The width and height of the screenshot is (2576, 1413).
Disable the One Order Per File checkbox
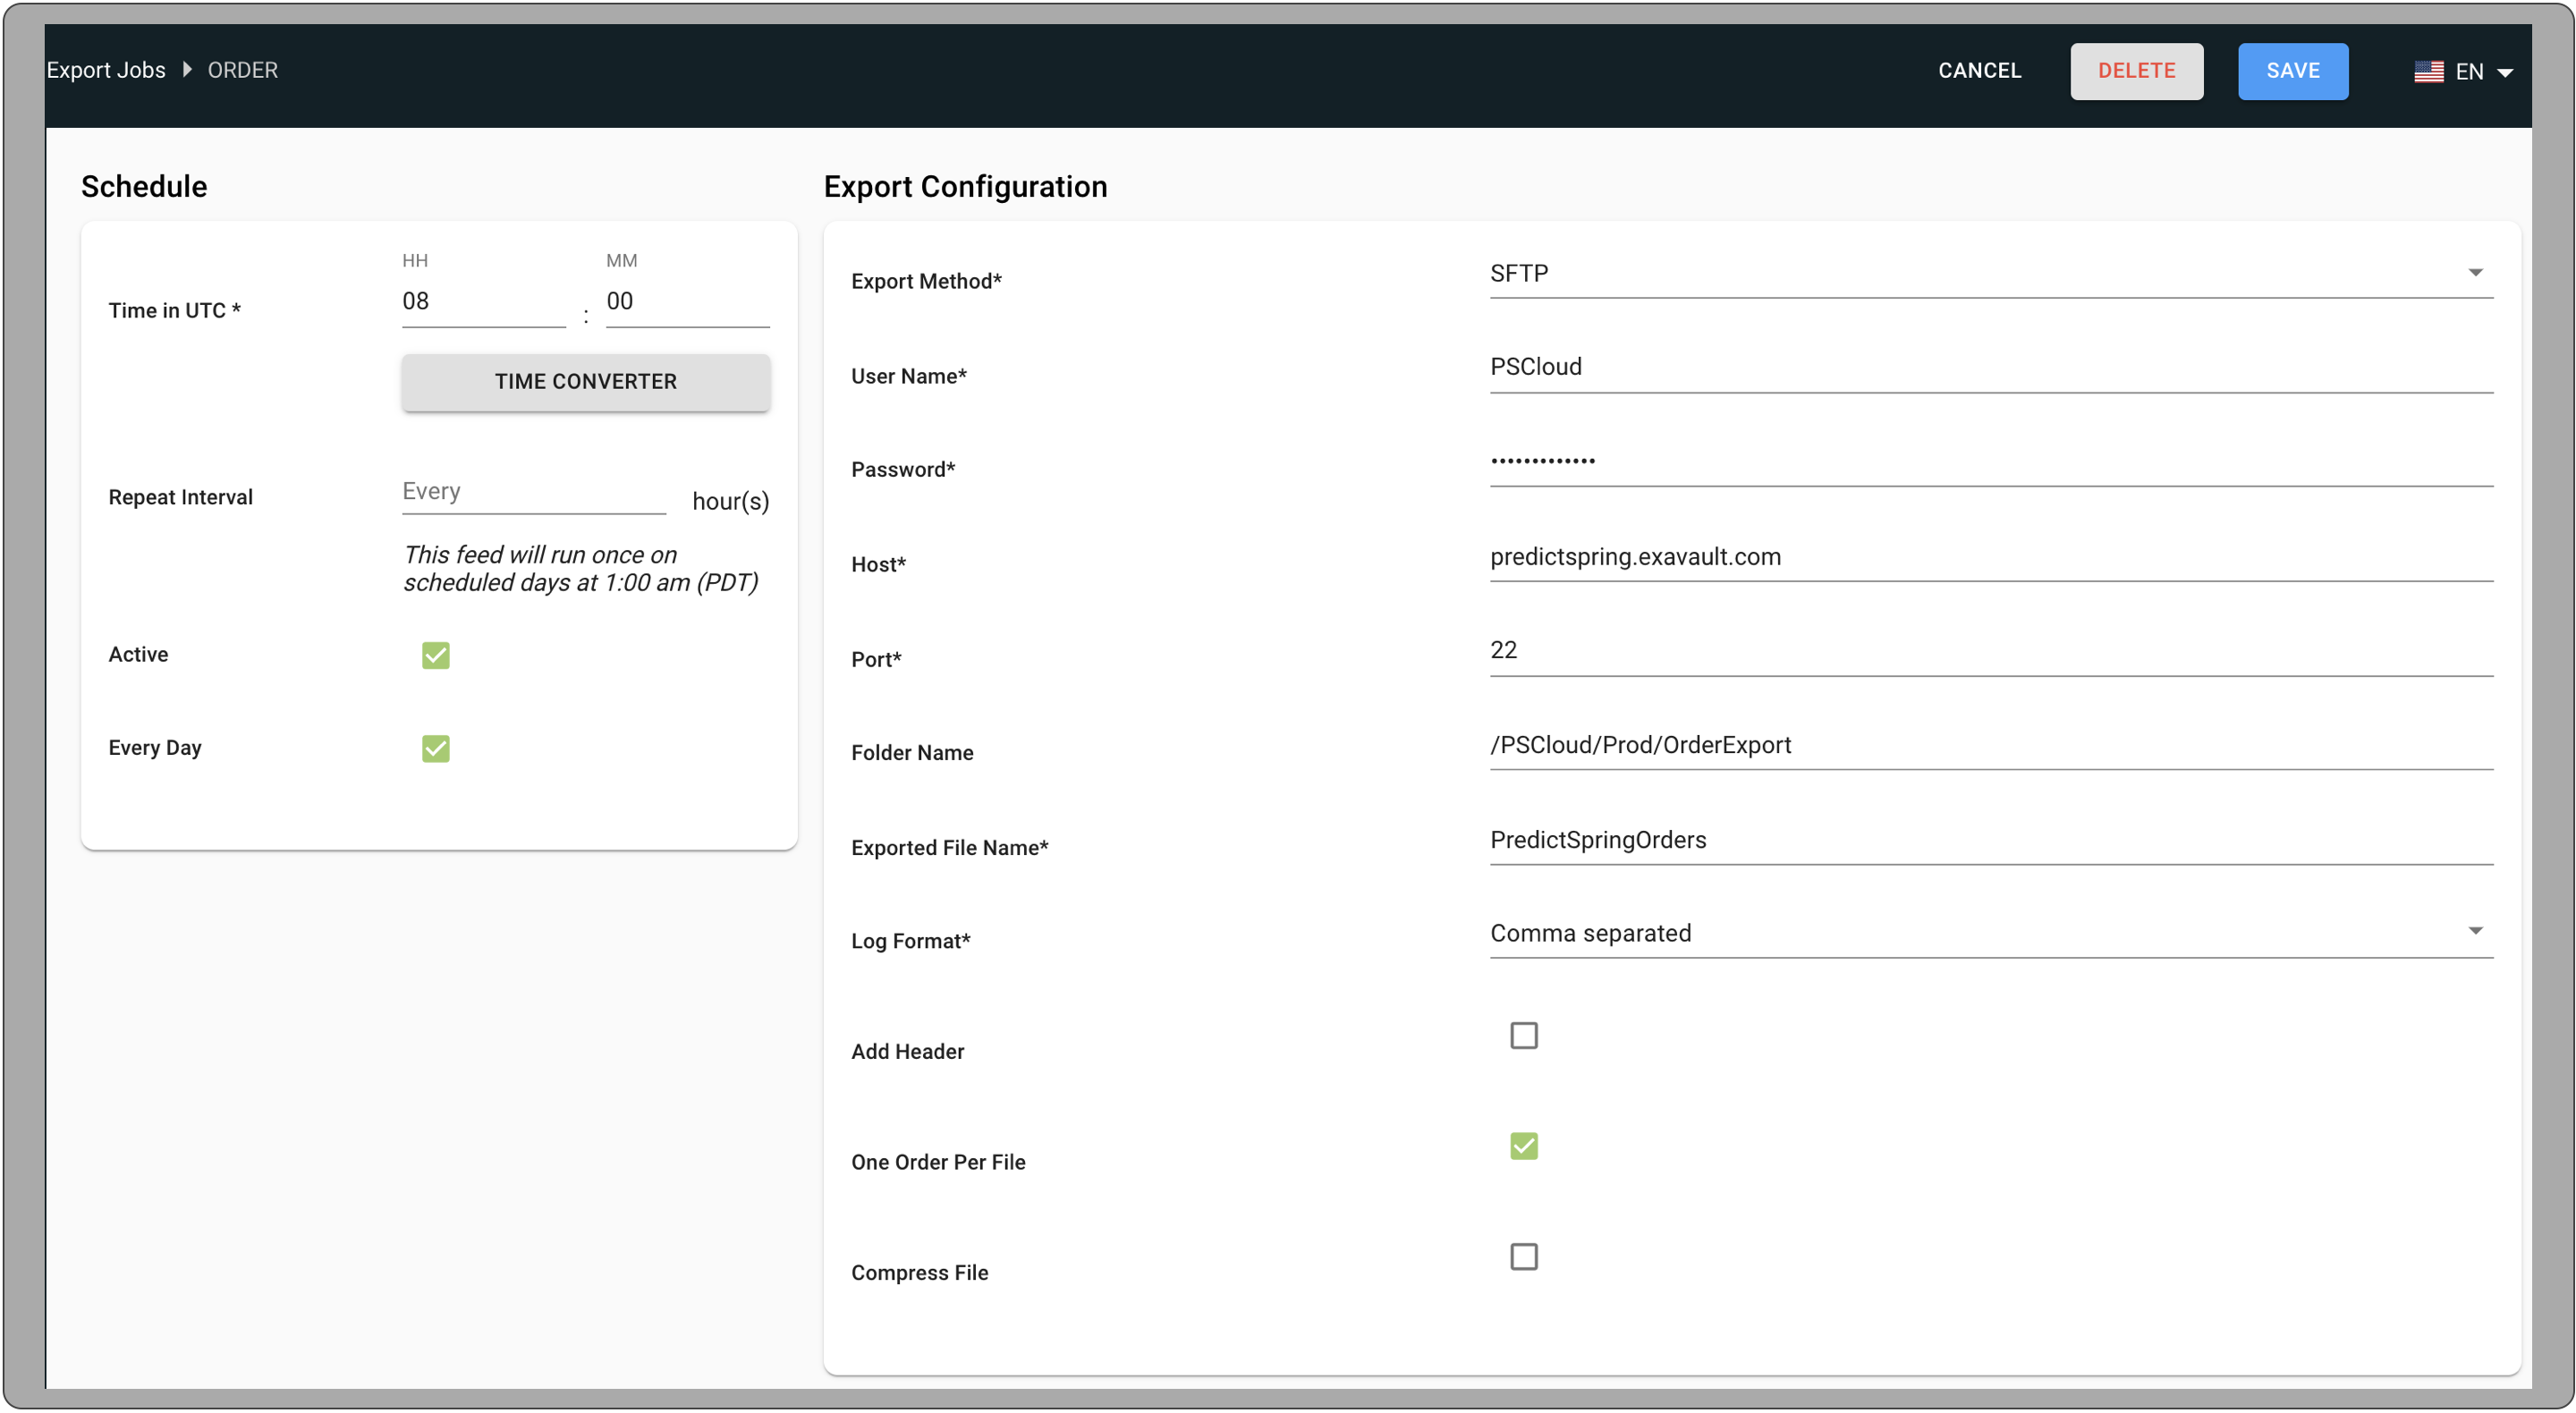tap(1523, 1146)
